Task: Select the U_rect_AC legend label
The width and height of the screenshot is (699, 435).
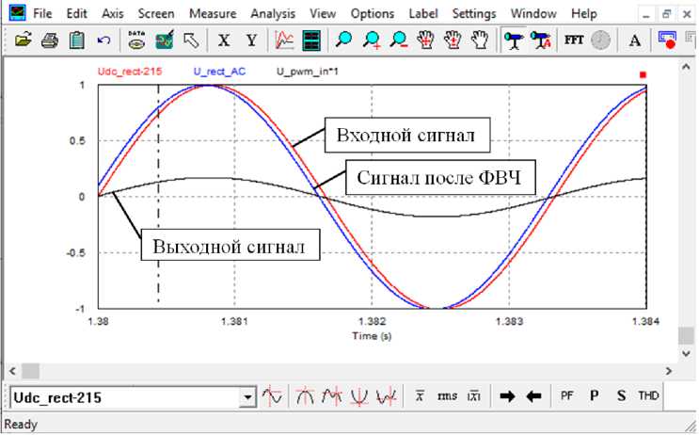Action: click(x=219, y=71)
